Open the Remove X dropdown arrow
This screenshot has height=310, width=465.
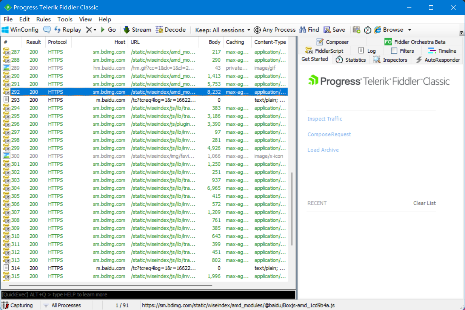click(x=95, y=30)
